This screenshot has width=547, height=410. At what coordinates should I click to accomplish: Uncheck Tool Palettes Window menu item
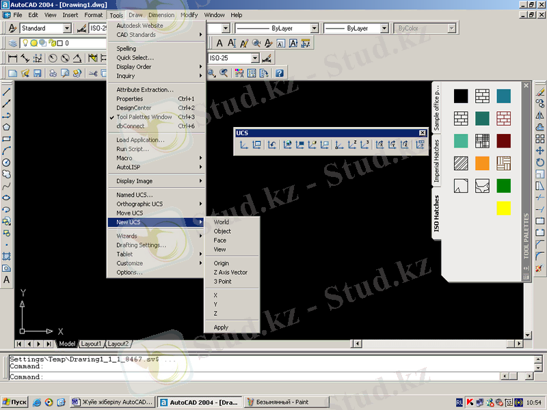(x=144, y=117)
